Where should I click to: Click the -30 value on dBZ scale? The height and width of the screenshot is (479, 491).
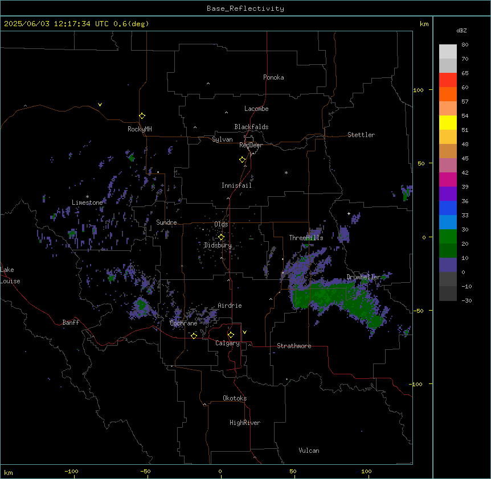click(467, 300)
